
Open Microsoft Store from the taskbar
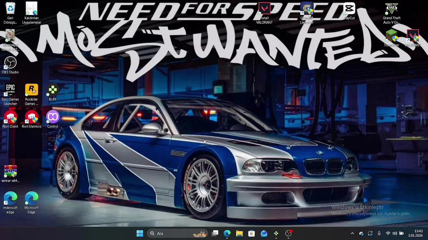click(251, 233)
